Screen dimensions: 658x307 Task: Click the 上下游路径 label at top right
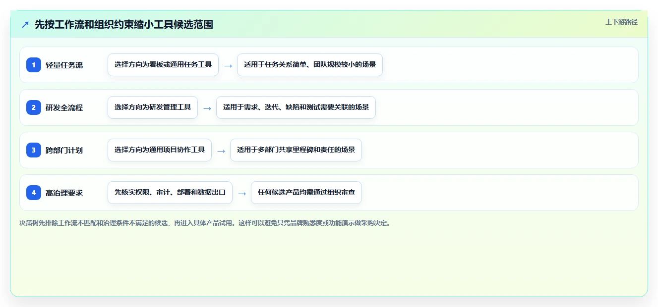(621, 22)
